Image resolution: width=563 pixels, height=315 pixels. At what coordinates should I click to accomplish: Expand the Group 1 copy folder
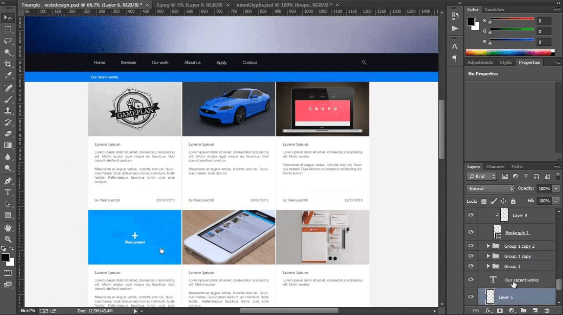(488, 256)
